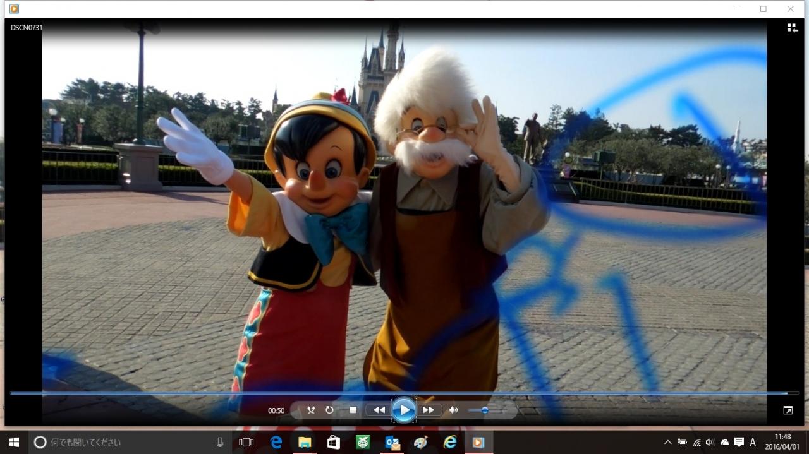Toggle repeat mode in player controls
The image size is (809, 454).
(x=329, y=410)
